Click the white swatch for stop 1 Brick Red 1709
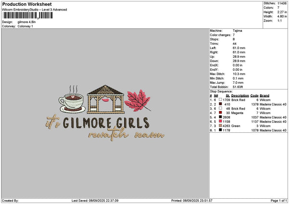This screenshot has height=204, width=289. 220,100
